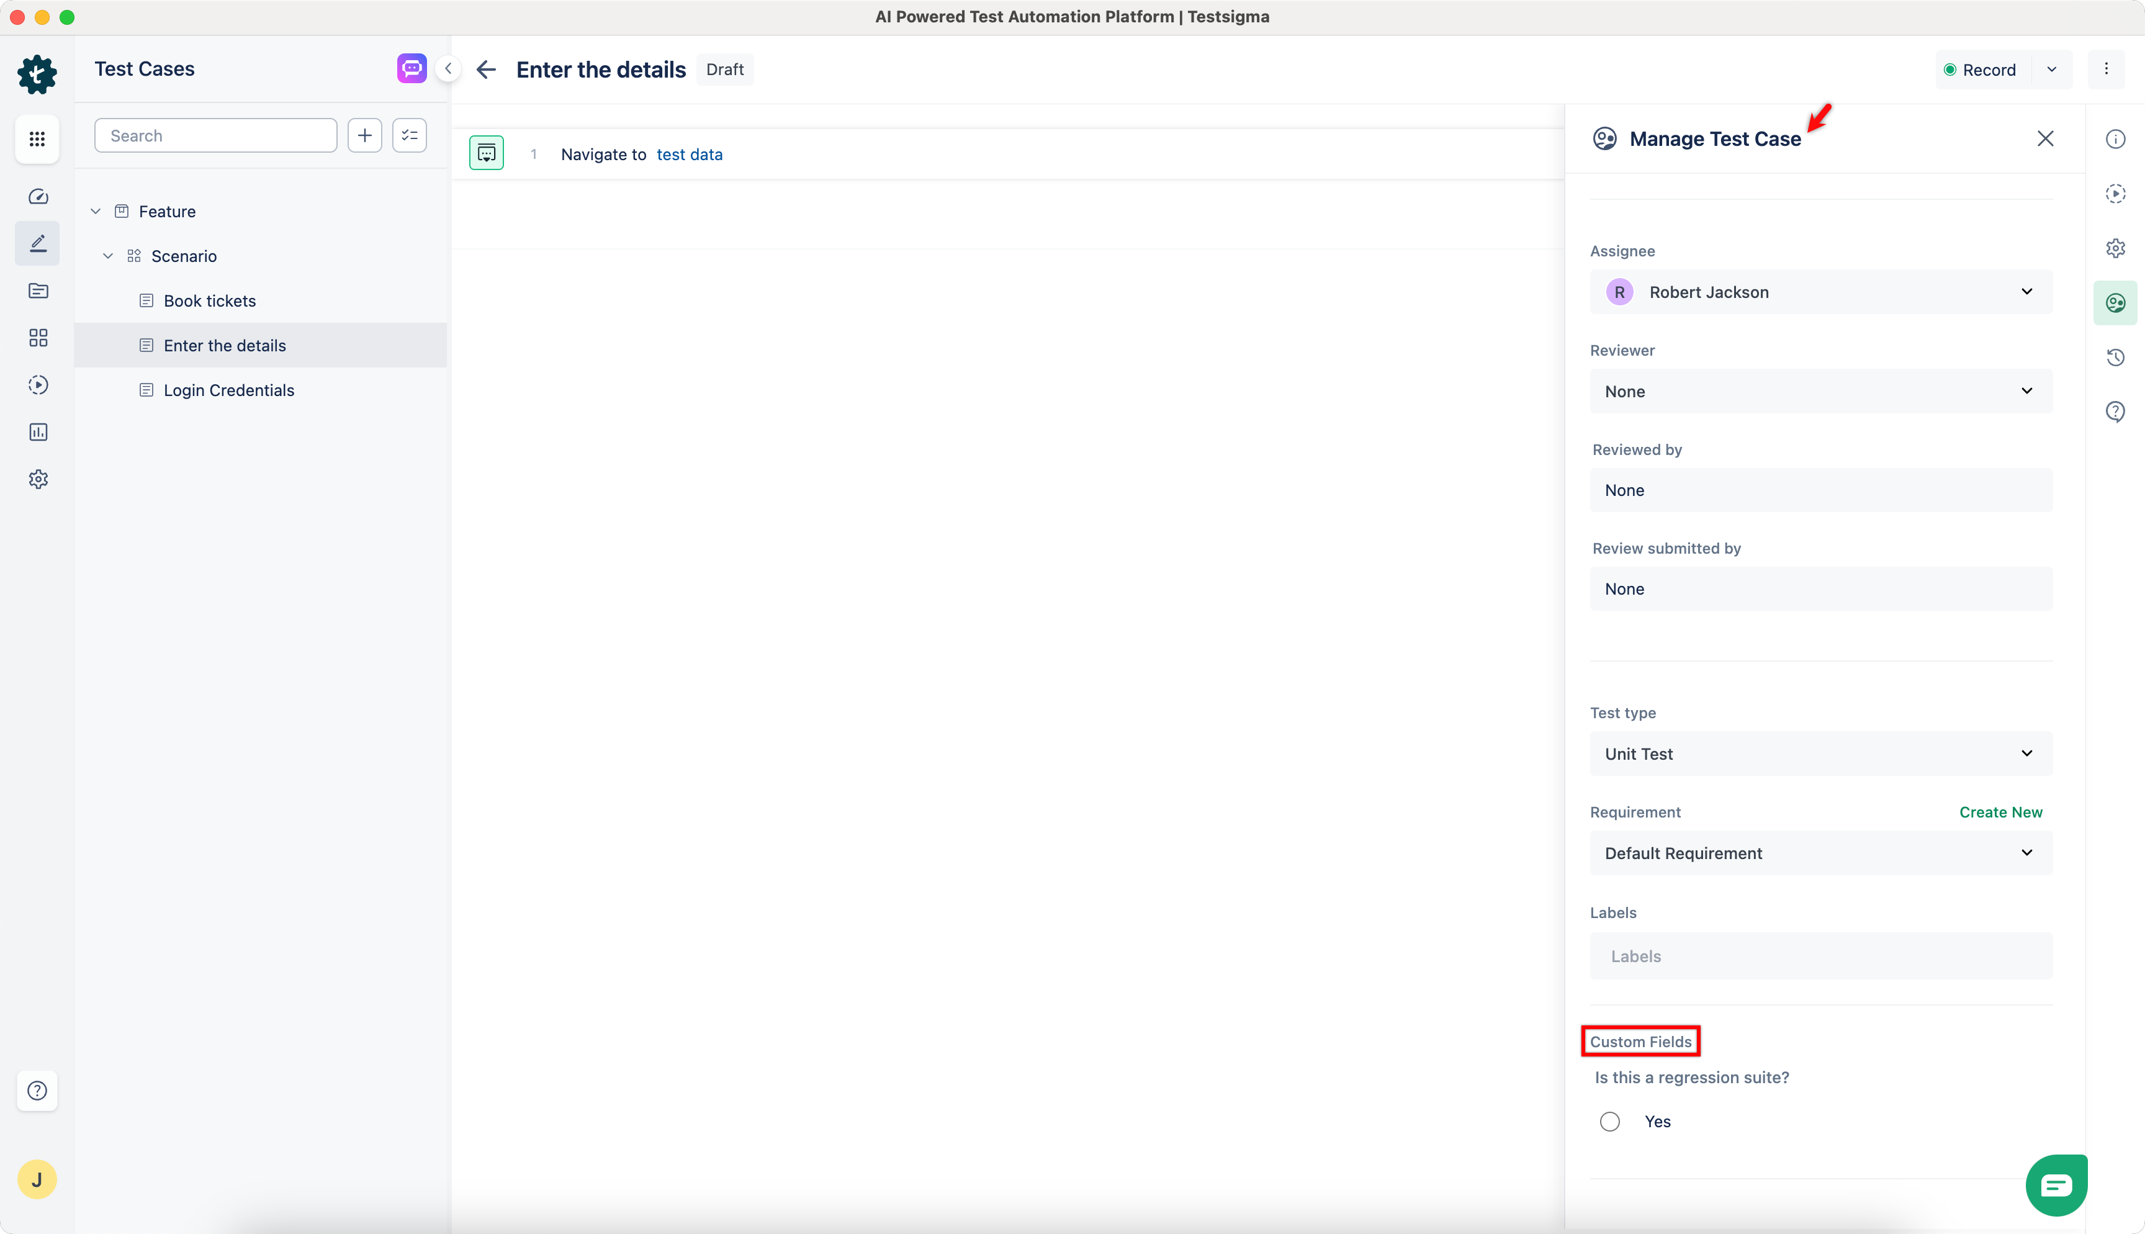Close the Manage Test Case panel

pyautogui.click(x=2045, y=139)
